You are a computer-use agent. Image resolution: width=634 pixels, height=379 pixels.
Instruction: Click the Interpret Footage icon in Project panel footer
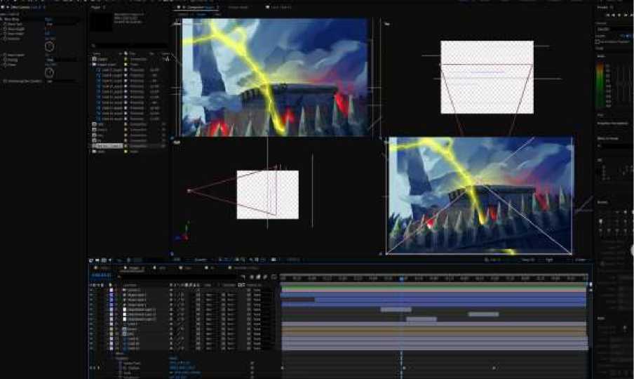click(x=91, y=260)
